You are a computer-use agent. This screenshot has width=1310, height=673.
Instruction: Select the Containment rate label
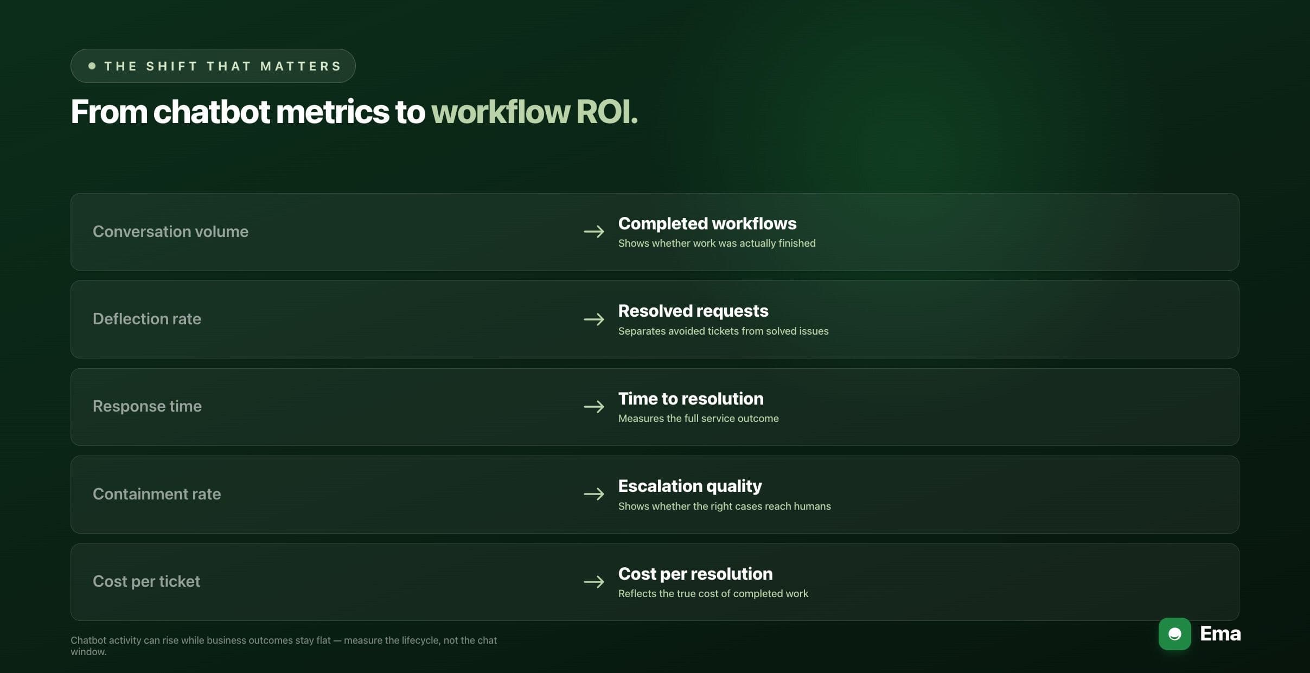click(157, 493)
